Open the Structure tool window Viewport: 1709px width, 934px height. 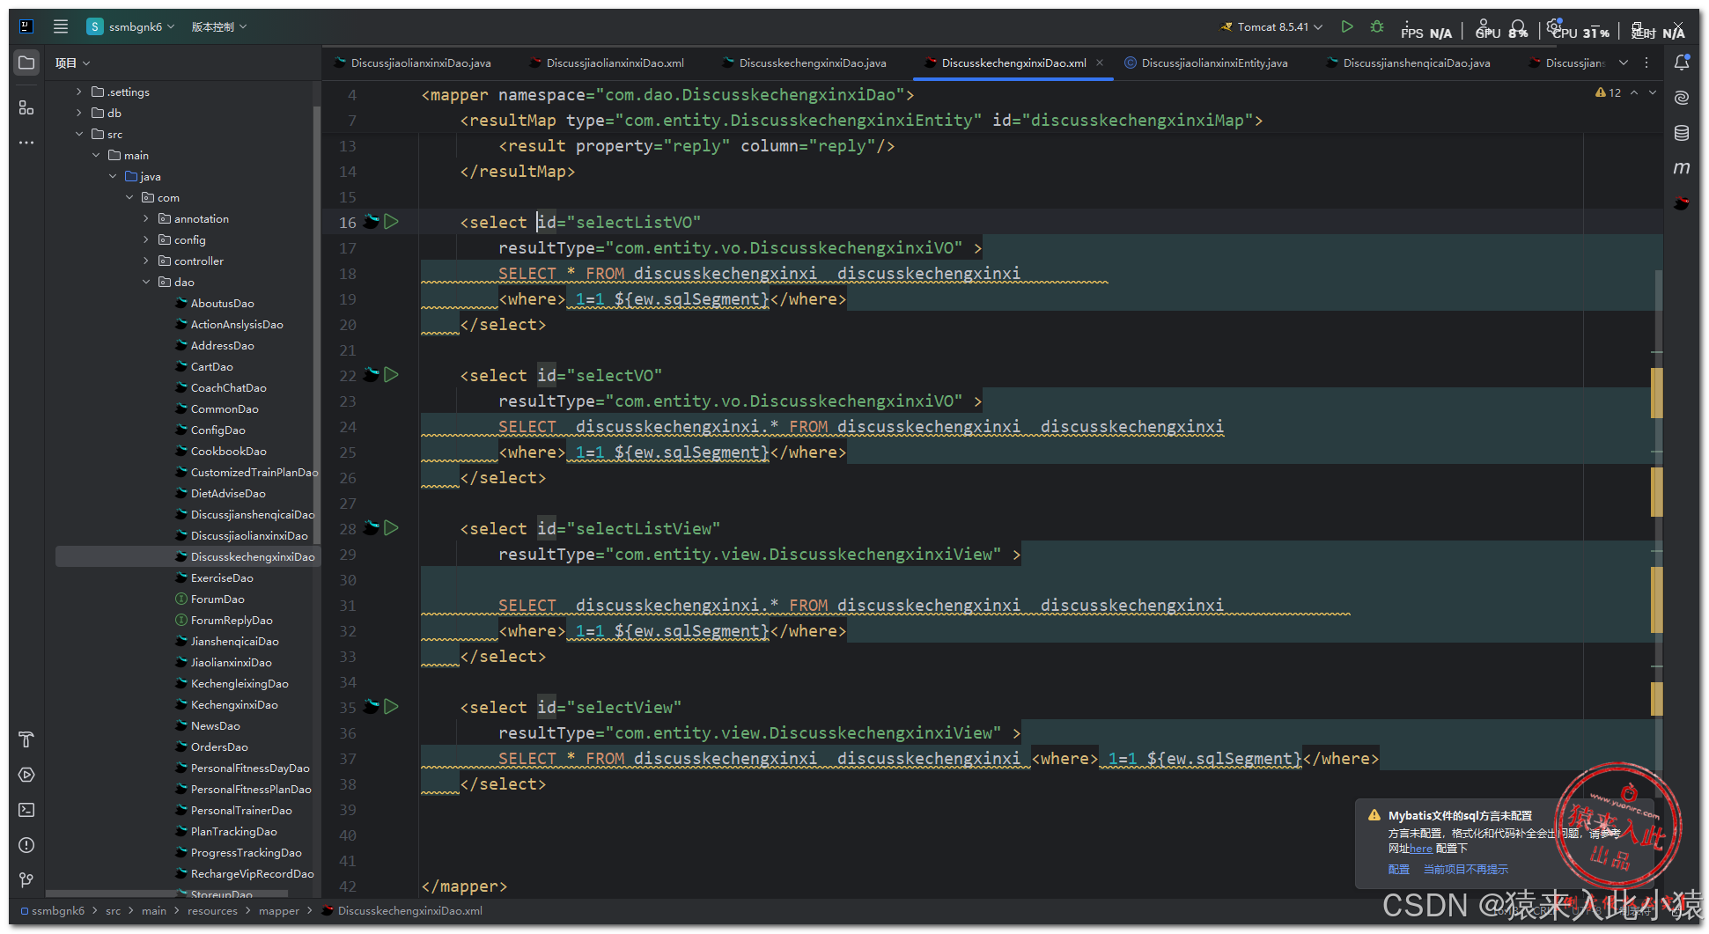(26, 107)
